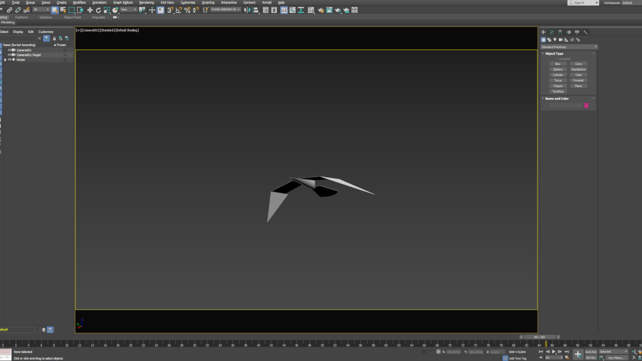Image resolution: width=642 pixels, height=361 pixels.
Task: Toggle visibility eye of Camera001.Target
Action: click(x=9, y=54)
